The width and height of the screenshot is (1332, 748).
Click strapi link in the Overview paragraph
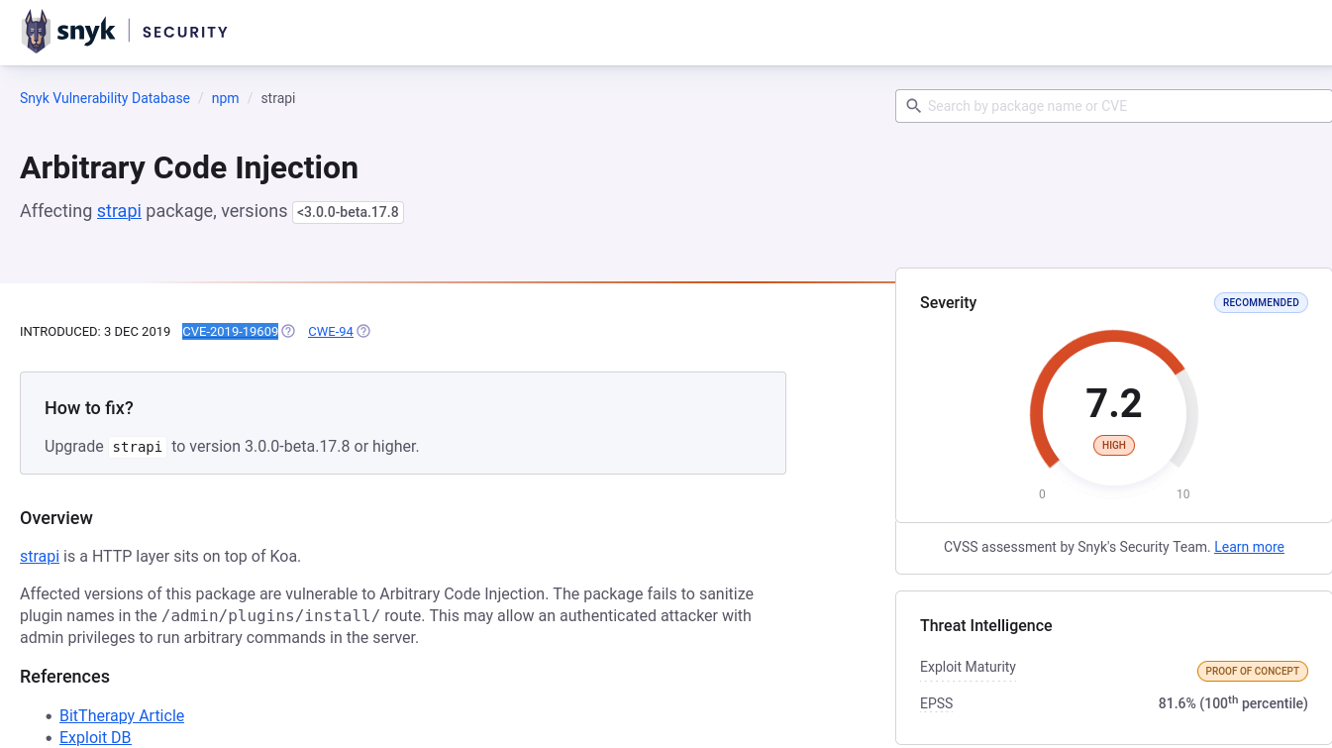pos(40,556)
